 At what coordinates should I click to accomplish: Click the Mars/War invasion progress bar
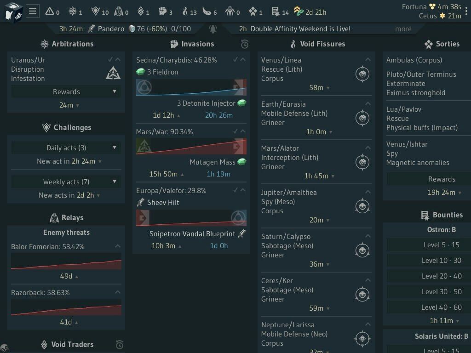[x=191, y=146]
